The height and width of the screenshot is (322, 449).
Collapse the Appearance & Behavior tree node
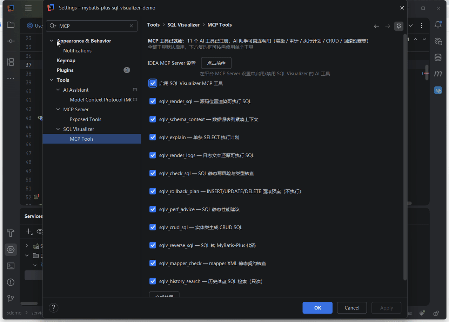click(x=52, y=41)
